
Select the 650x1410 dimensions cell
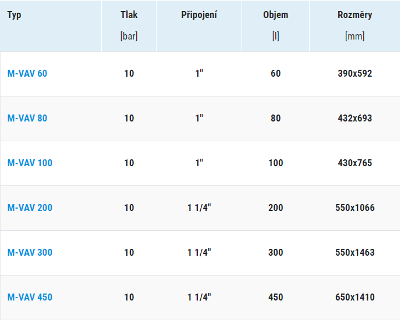click(x=354, y=298)
